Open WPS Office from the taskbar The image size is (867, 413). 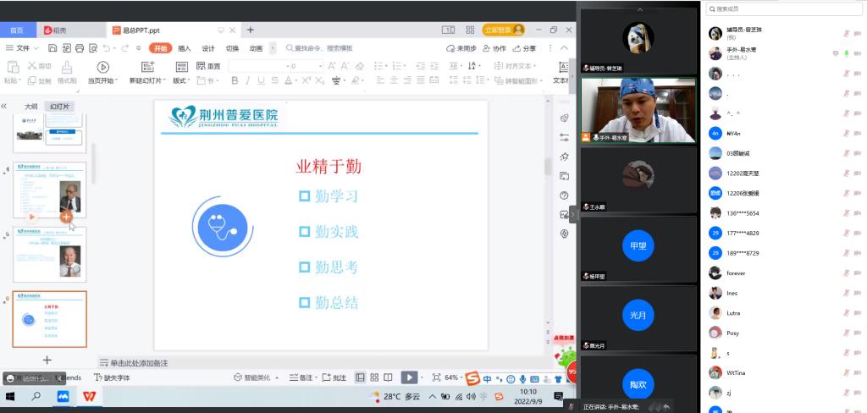[89, 396]
